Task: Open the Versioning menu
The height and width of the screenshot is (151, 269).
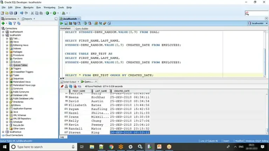Action: tap(49, 7)
